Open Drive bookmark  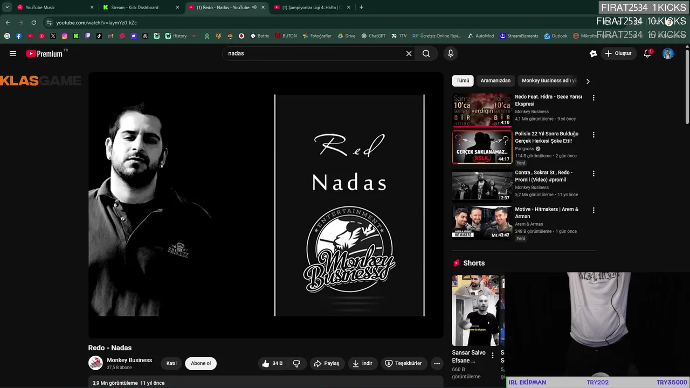click(x=347, y=36)
